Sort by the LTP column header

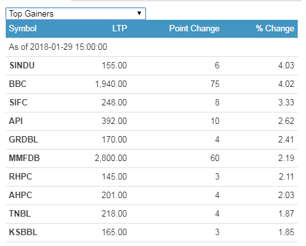(x=119, y=29)
